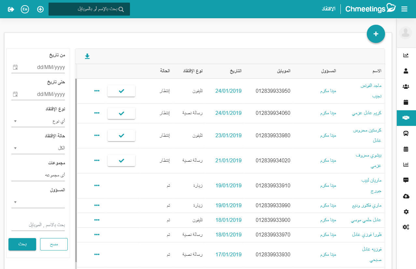Click the الافتقاد page title in header
The width and height of the screenshot is (416, 269).
pos(328,9)
